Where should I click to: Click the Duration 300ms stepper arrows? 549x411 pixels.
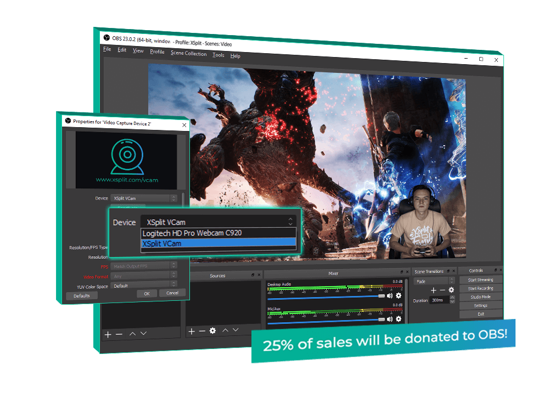tap(452, 300)
